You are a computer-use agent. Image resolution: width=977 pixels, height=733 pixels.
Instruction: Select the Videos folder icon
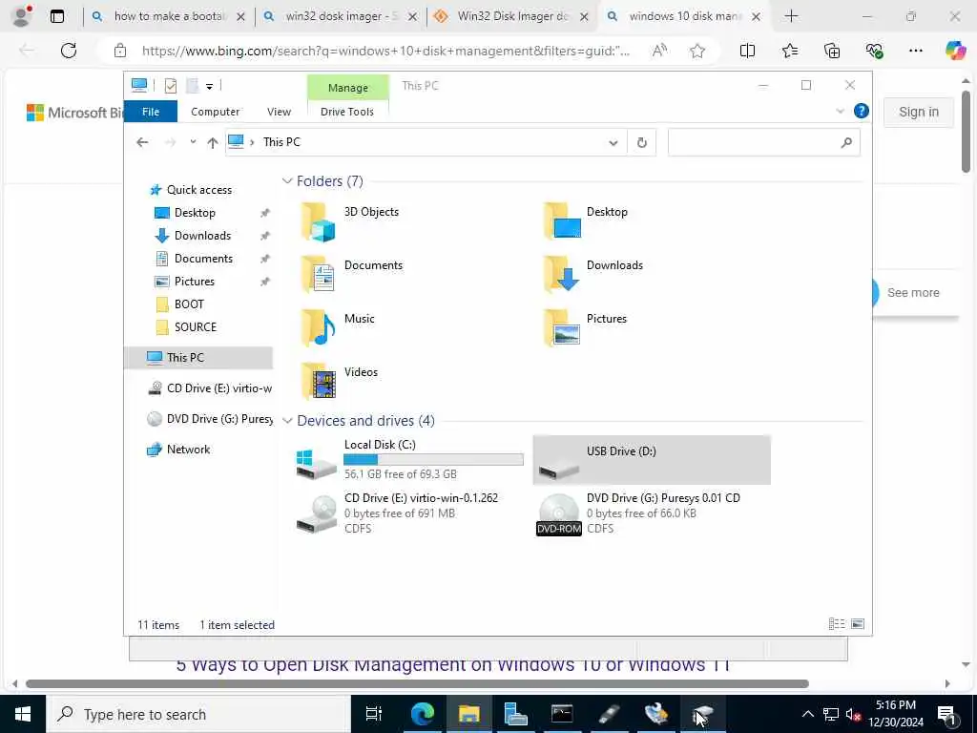click(319, 382)
